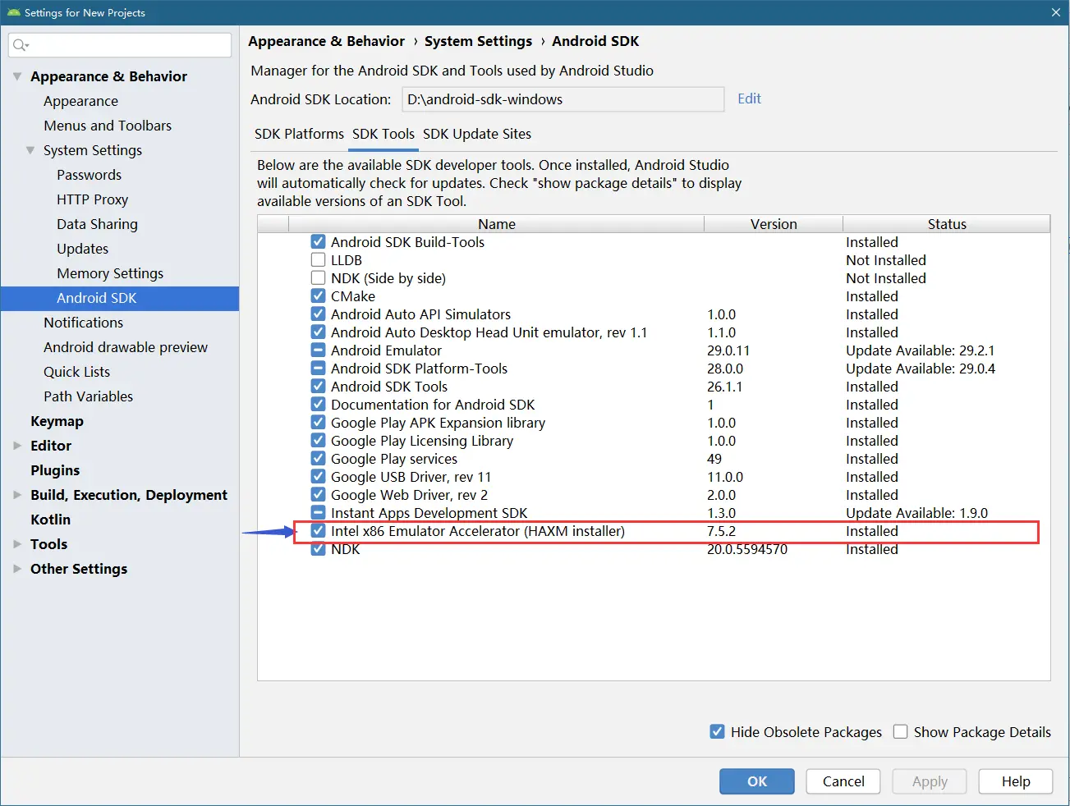Sort table by Version column header
Image resolution: width=1070 pixels, height=806 pixels.
point(774,224)
